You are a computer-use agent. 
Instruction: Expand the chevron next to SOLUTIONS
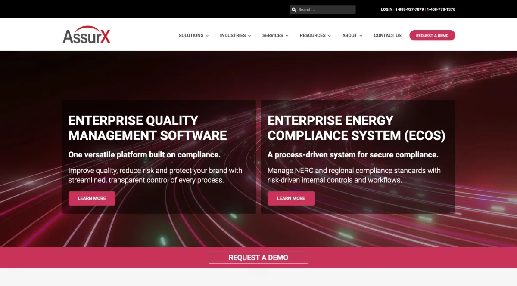[207, 36]
